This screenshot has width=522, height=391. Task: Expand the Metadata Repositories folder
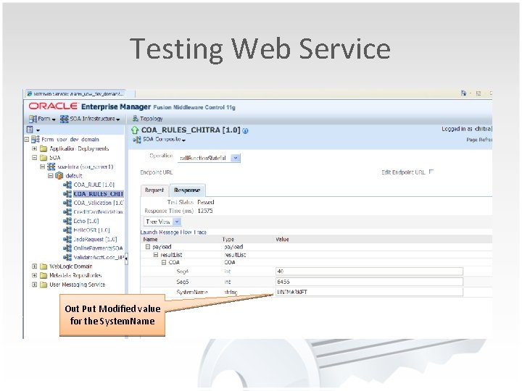[34, 275]
